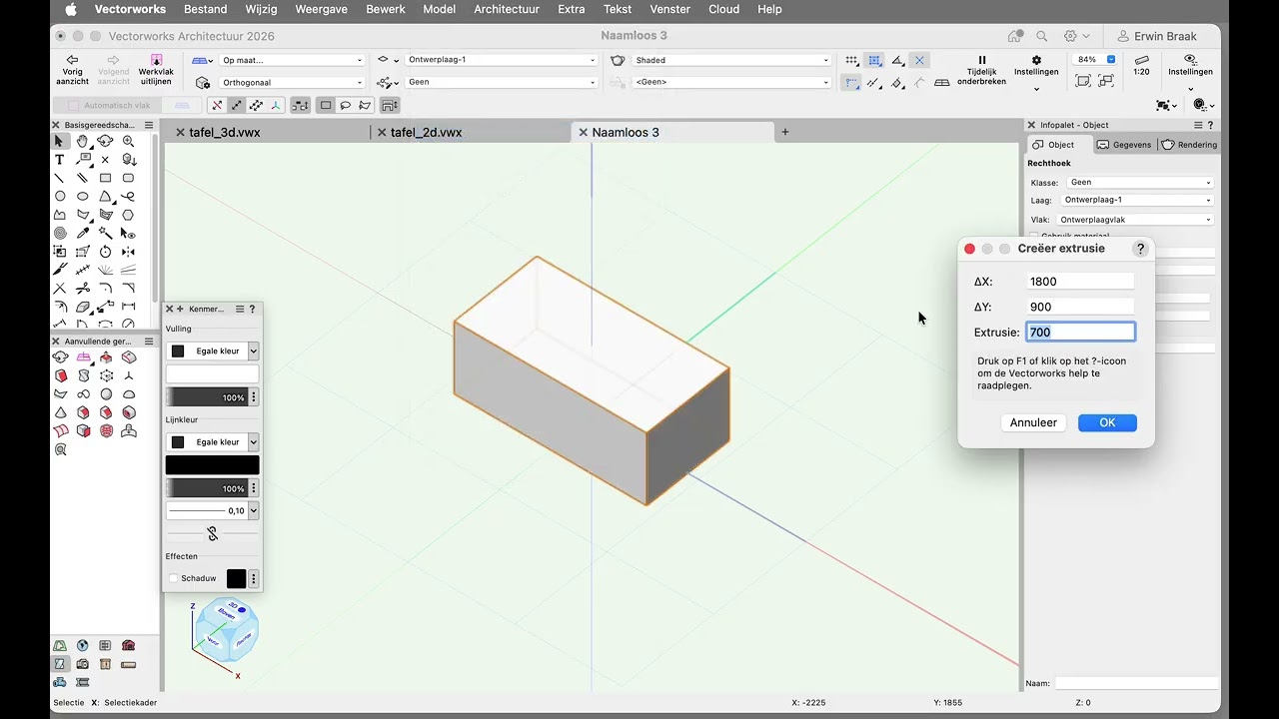Click the black line color swatch
This screenshot has height=719, width=1279.
click(212, 464)
